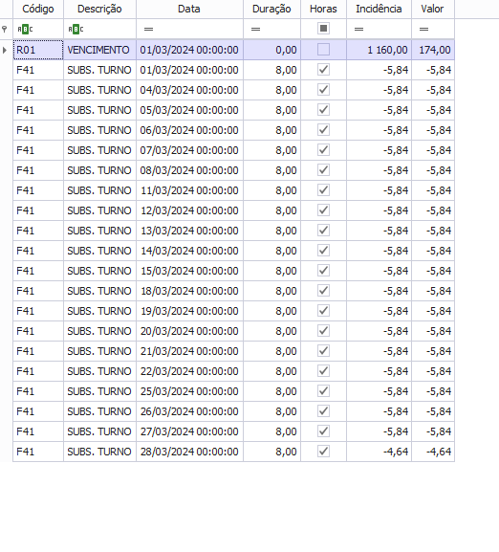Sort by the Valor column header
499x552 pixels.
[x=432, y=9]
